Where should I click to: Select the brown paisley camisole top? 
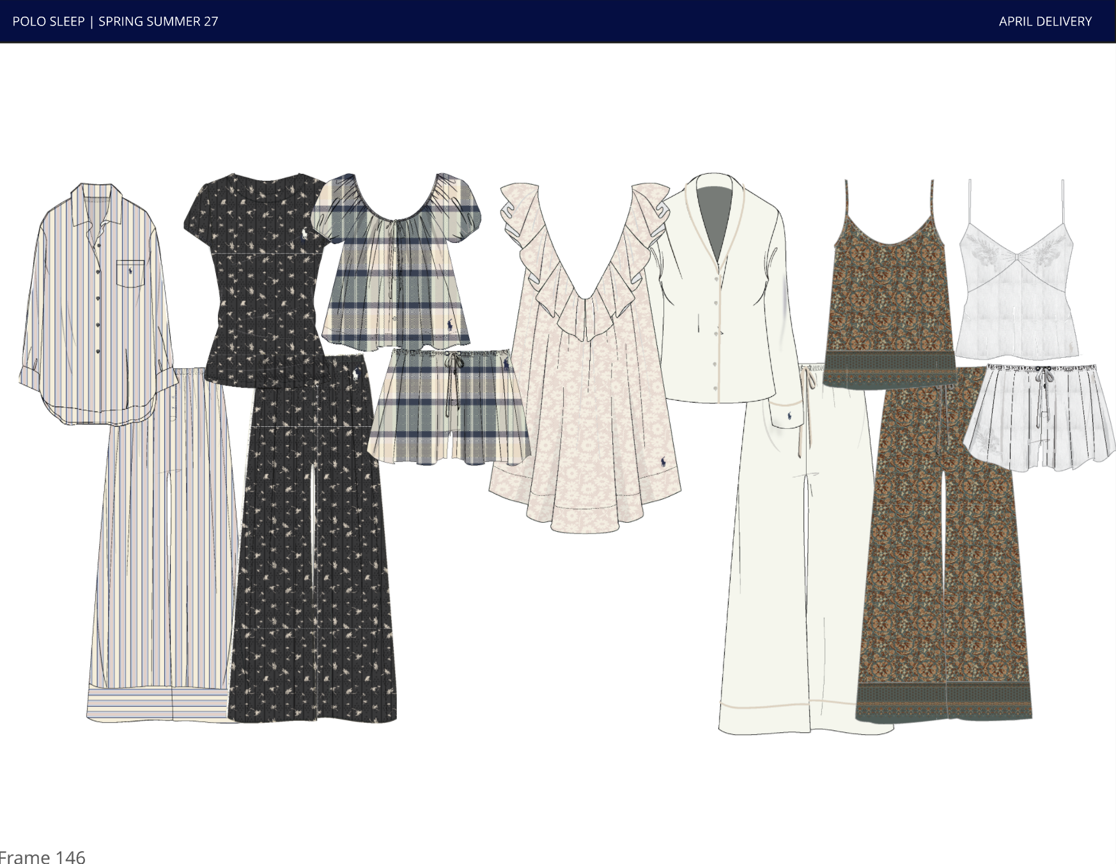[x=889, y=284]
